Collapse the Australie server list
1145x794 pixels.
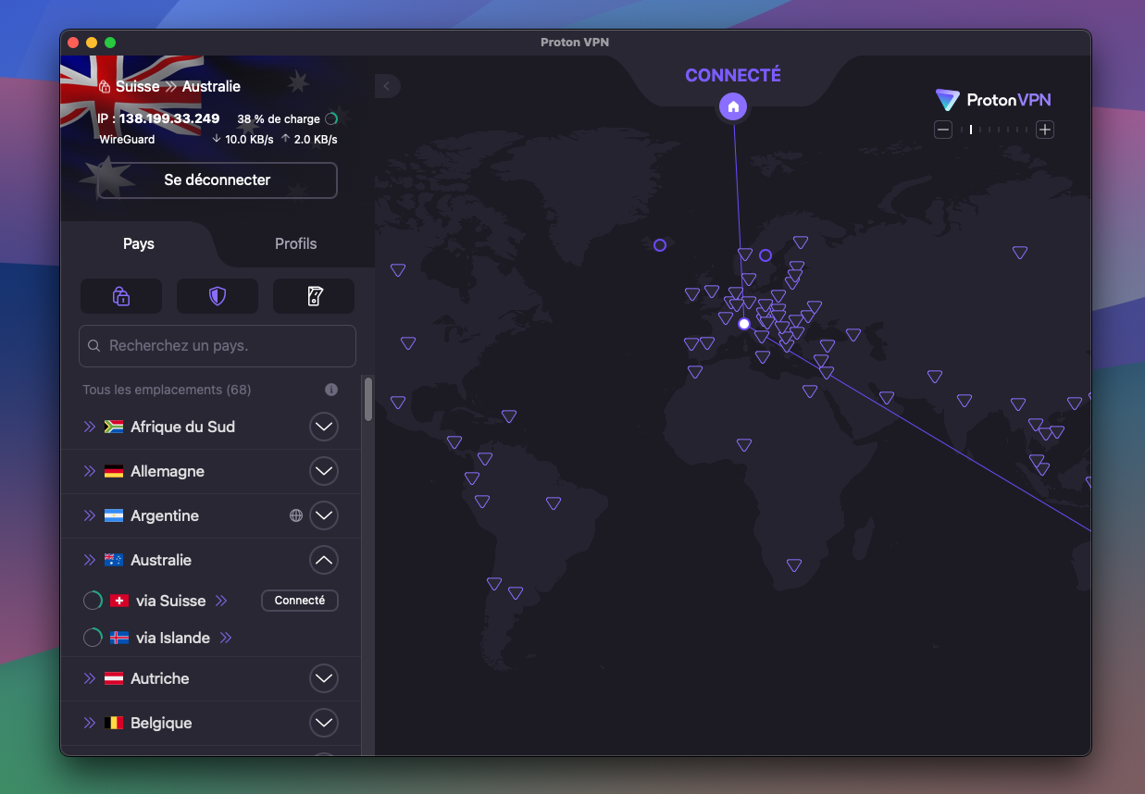(323, 560)
